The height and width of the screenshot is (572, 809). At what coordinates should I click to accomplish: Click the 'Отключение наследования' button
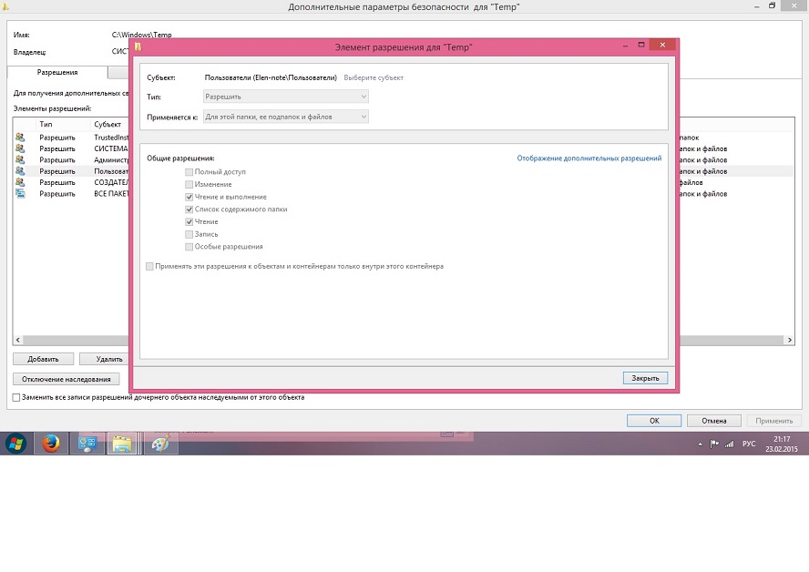click(66, 379)
